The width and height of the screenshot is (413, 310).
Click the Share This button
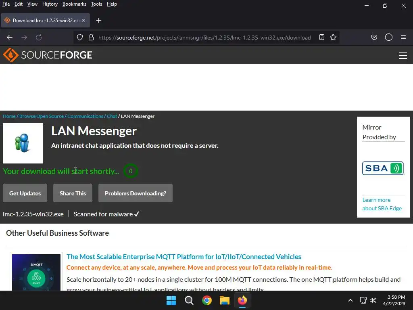pos(73,193)
